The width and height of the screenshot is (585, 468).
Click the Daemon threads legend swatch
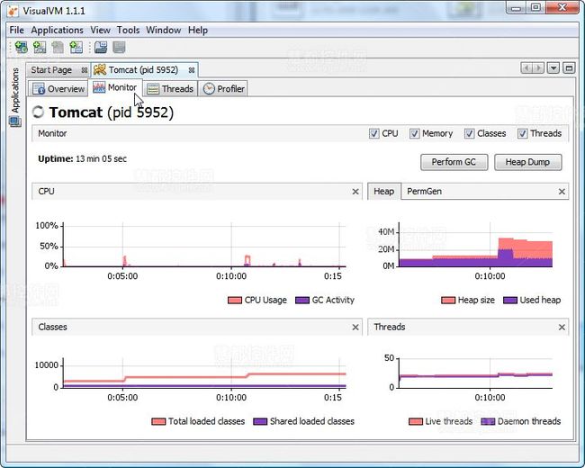pyautogui.click(x=488, y=422)
